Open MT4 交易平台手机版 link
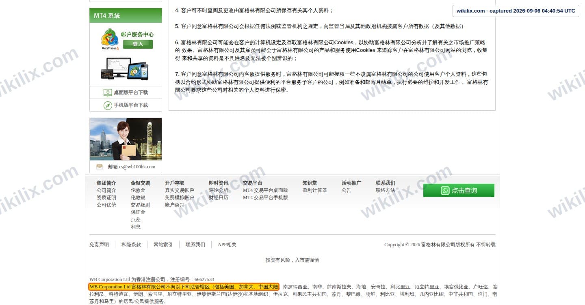 coord(265,198)
